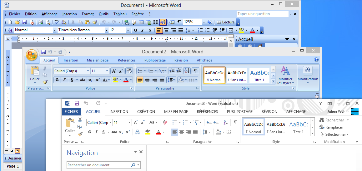Click the Save icon in Document2 quick access toolbar

point(43,52)
